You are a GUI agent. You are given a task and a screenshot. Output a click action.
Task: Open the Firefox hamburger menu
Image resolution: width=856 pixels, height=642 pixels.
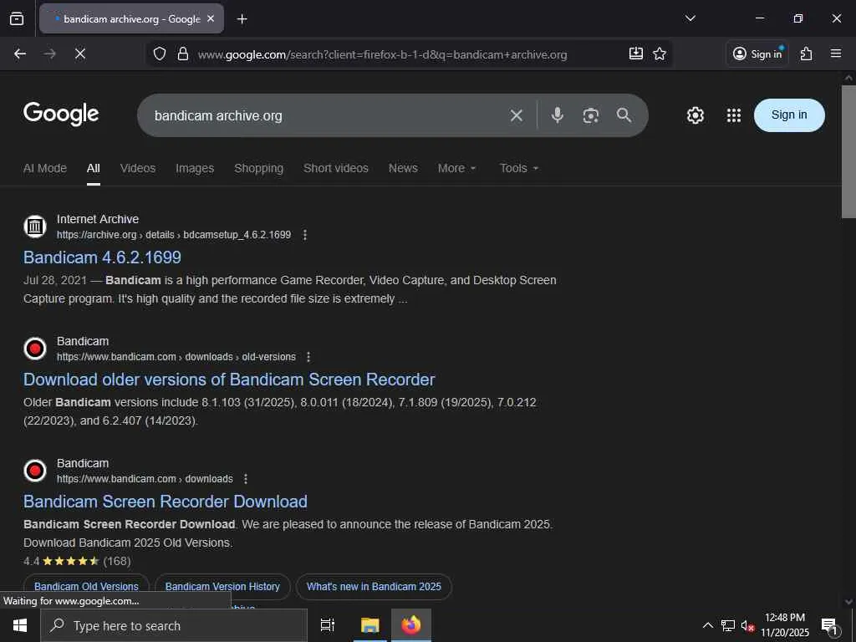tap(836, 53)
